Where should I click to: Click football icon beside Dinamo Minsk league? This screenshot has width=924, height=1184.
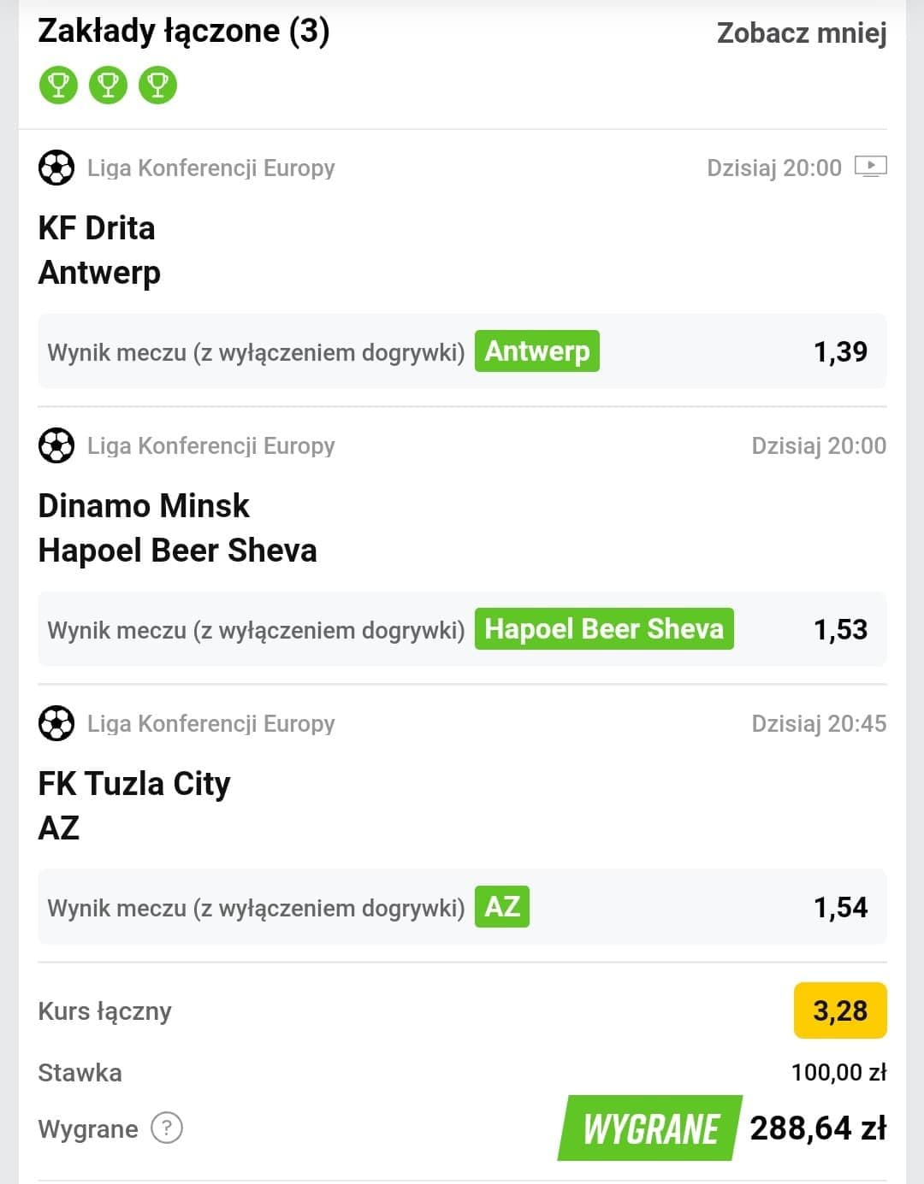[x=56, y=445]
